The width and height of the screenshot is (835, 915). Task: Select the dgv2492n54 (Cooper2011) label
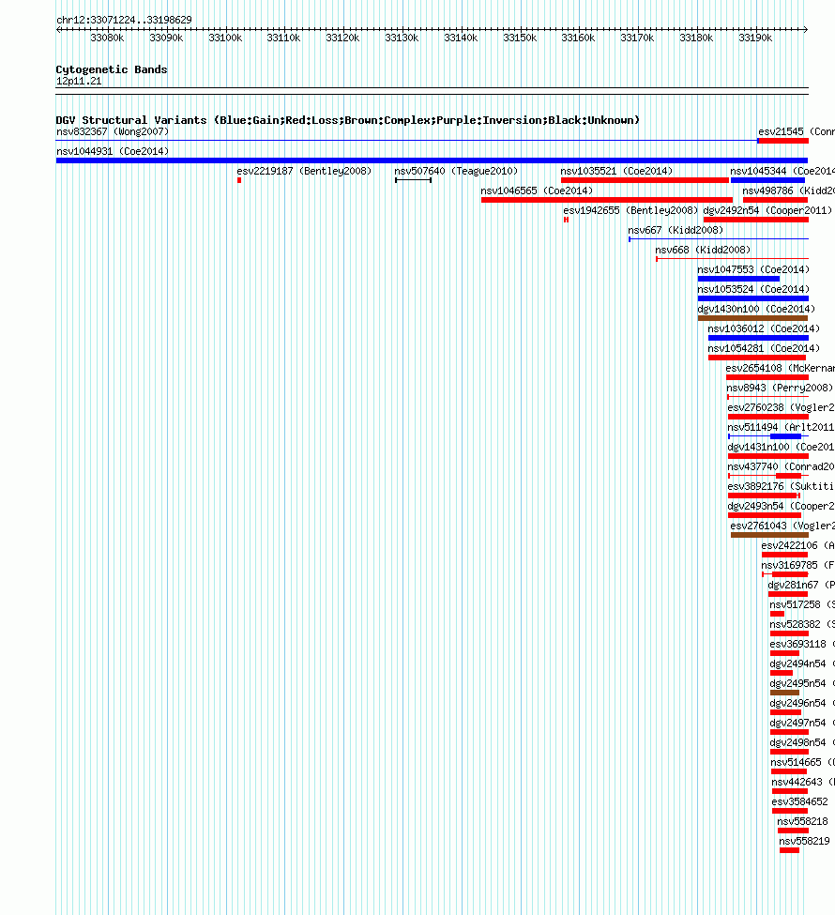(767, 210)
